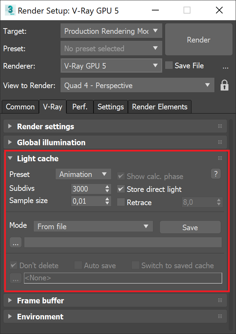Enable Save File for the render output

coord(169,65)
